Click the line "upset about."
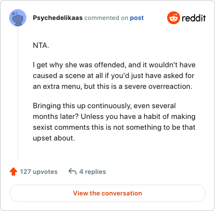Screen dimensions: 215x211 54,138
